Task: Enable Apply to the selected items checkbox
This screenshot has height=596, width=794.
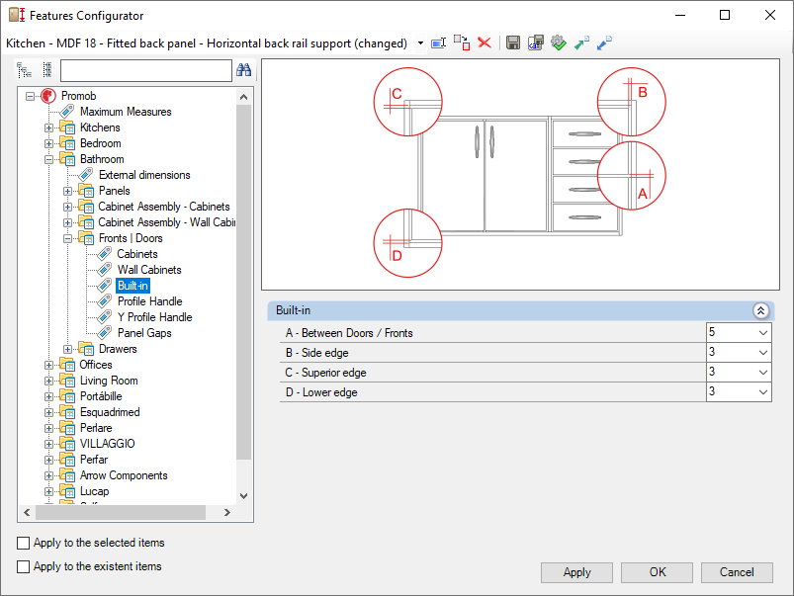Action: [24, 543]
